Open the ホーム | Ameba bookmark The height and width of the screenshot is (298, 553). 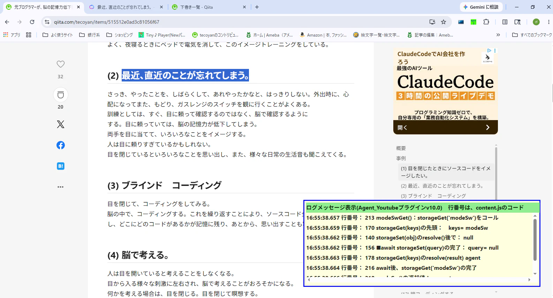coord(269,35)
